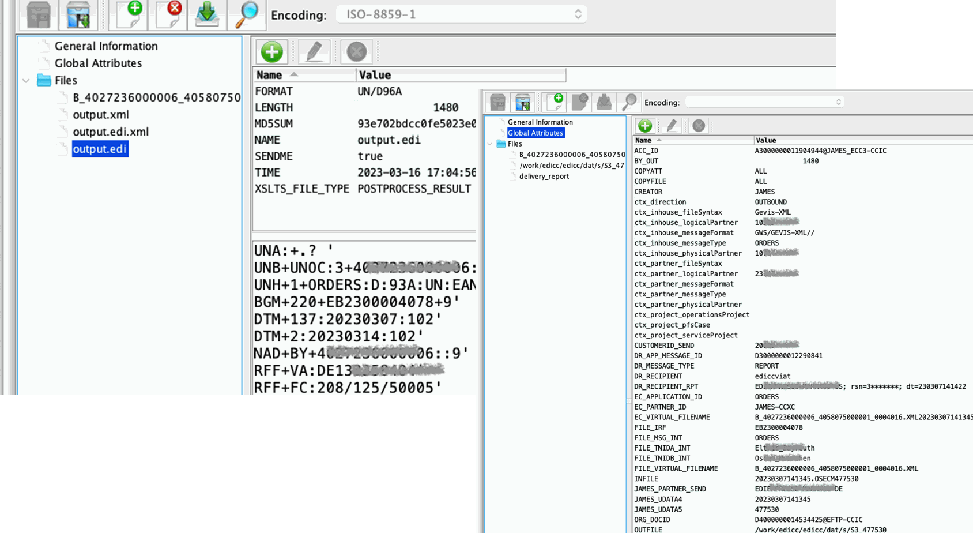Click the BY_OUT attribute row

(803, 161)
